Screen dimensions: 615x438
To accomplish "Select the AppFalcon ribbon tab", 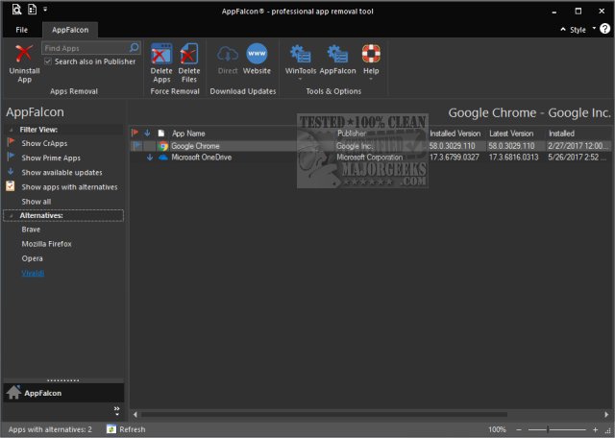I will (70, 30).
